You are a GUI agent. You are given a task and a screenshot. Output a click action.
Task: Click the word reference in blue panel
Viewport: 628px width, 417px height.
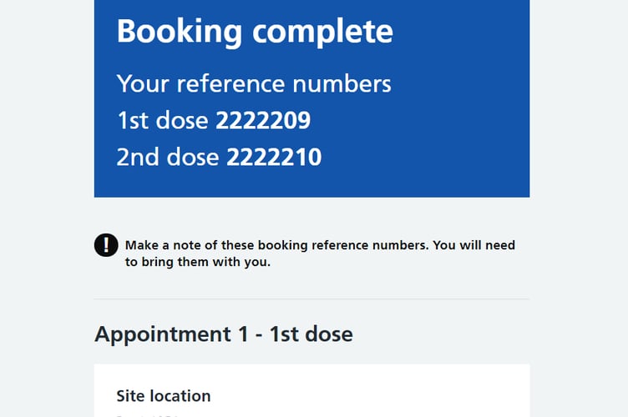(231, 84)
